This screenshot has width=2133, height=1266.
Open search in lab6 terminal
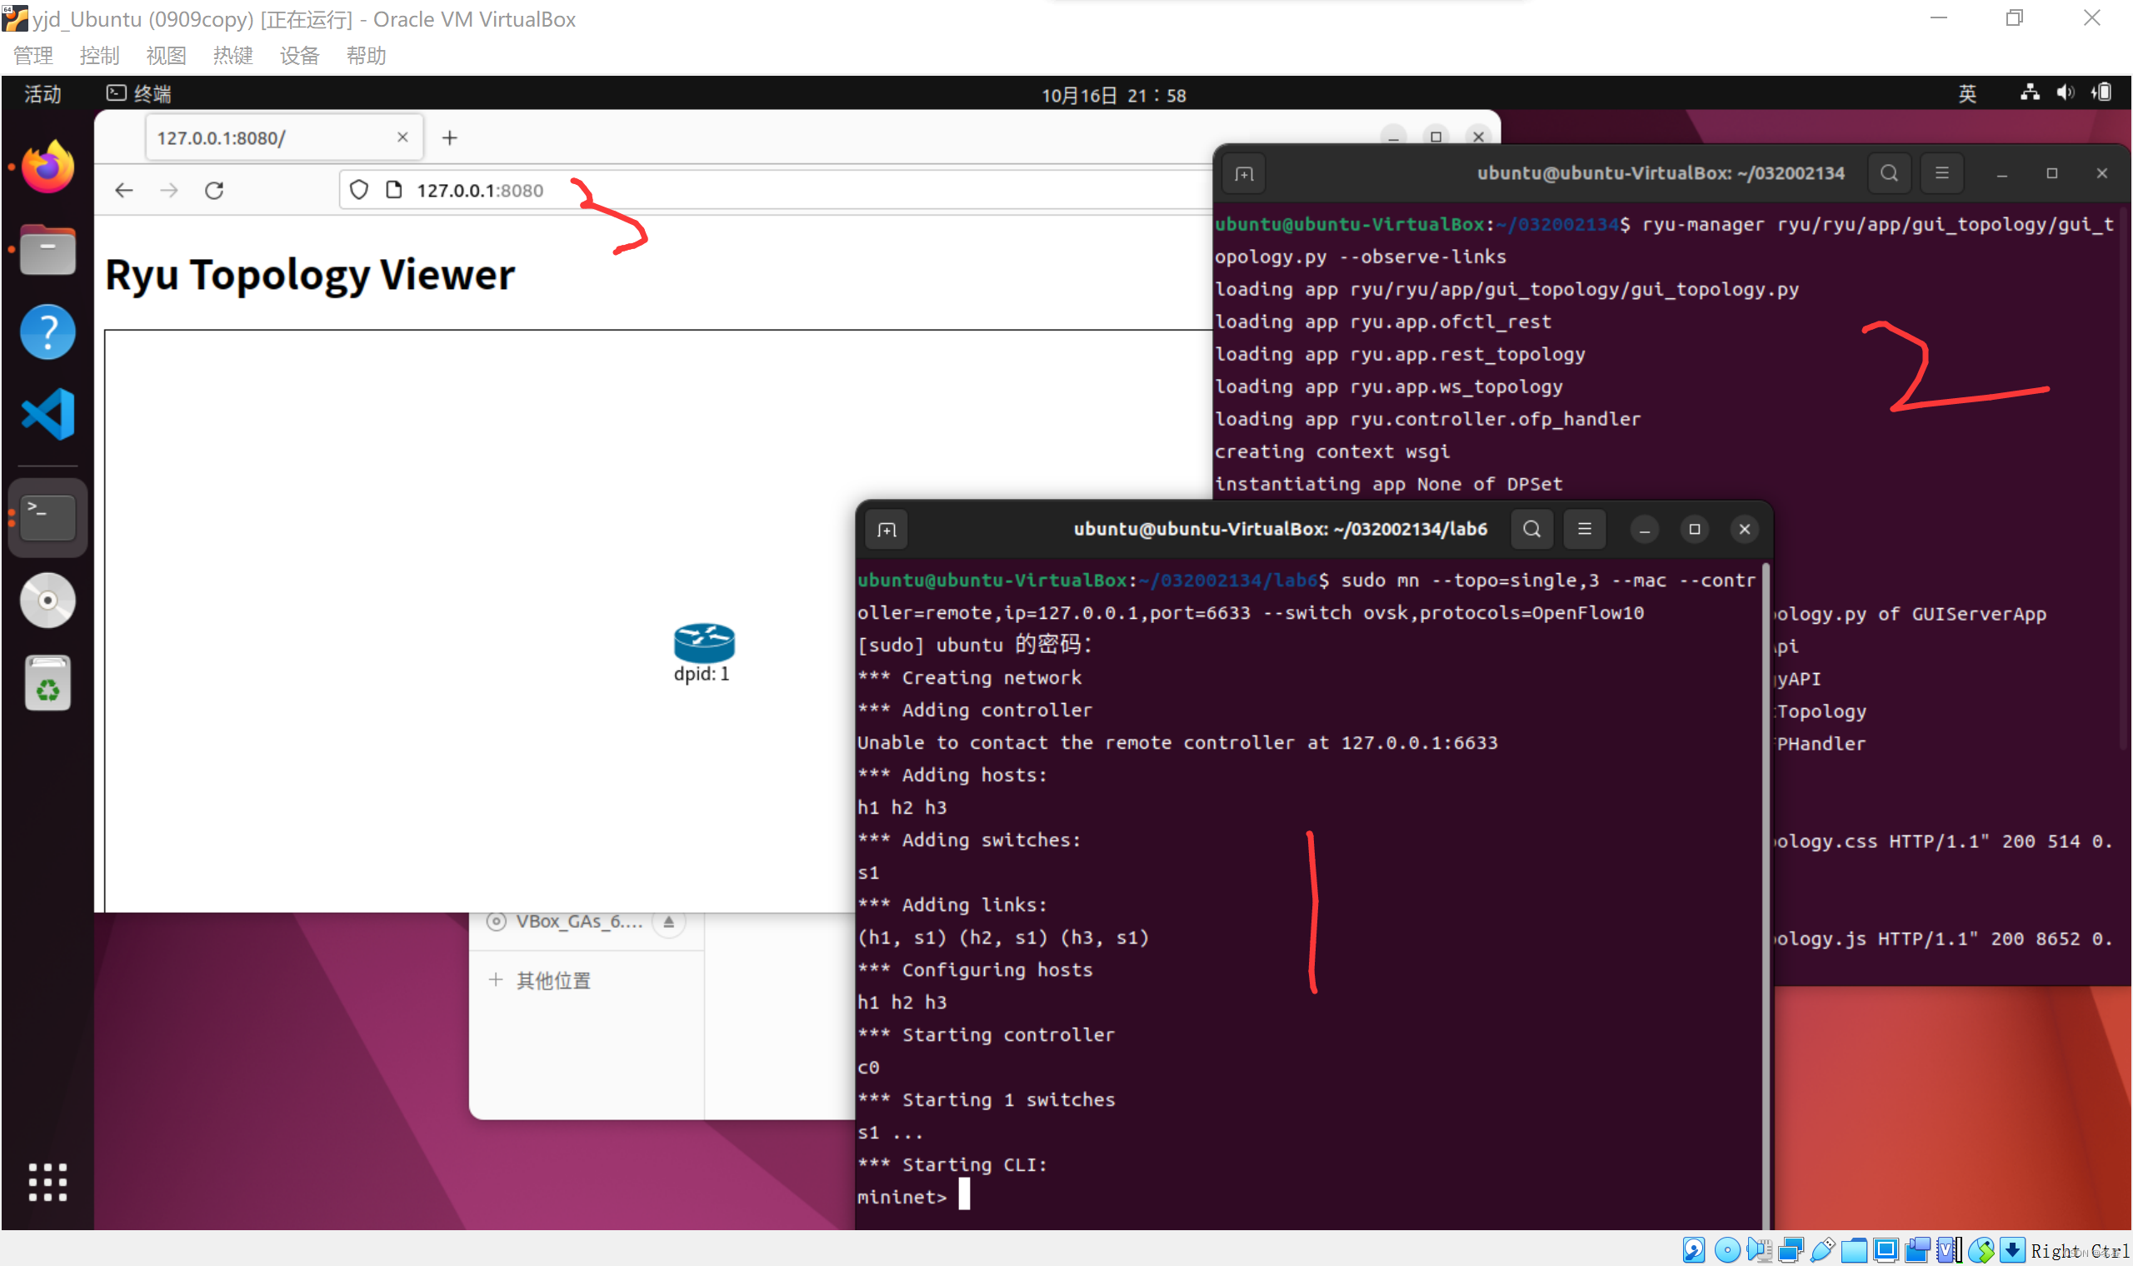pyautogui.click(x=1532, y=530)
